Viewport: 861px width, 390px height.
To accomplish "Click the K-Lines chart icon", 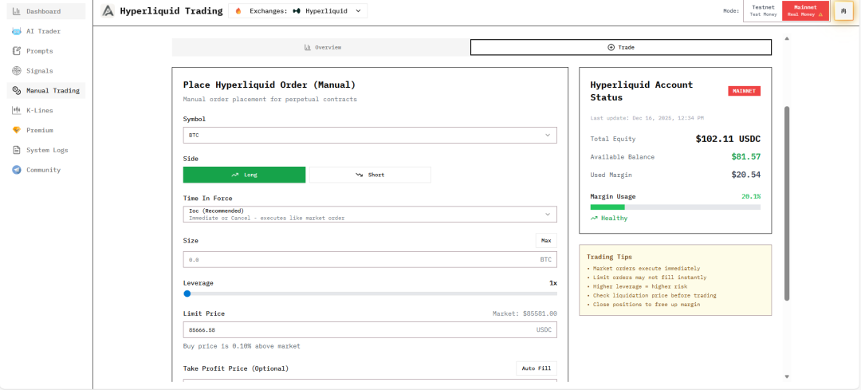I will (x=17, y=110).
